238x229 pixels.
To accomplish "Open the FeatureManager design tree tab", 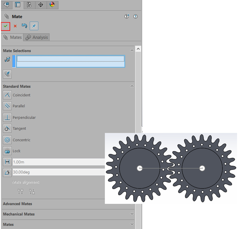I will click(x=7, y=5).
